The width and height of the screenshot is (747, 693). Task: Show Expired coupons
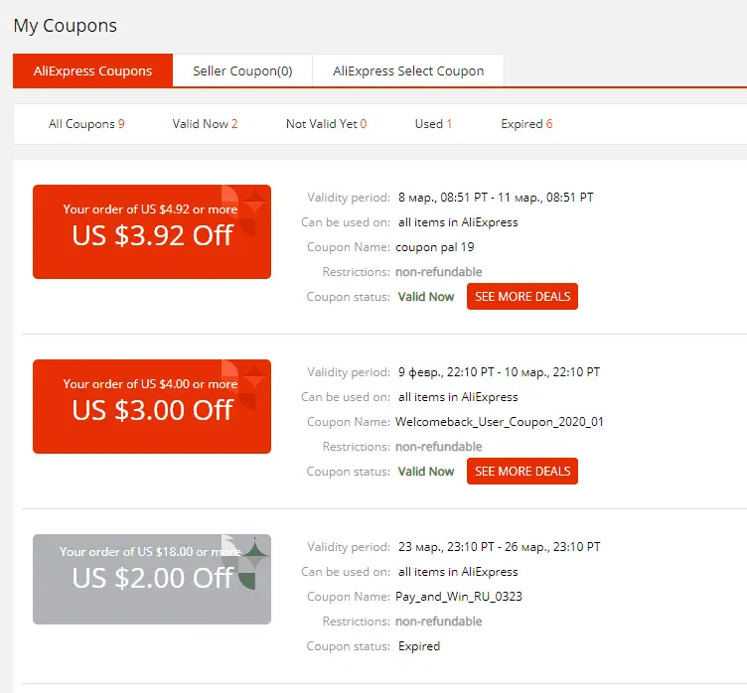pyautogui.click(x=526, y=124)
